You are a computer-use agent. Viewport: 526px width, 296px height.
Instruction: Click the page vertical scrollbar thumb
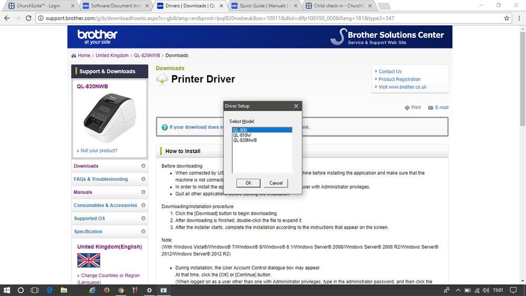click(523, 79)
